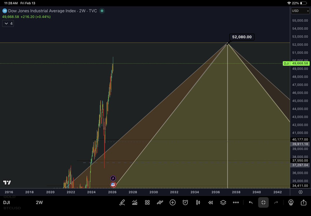Select the 39,911.18 price axis label
This screenshot has width=311, height=216.
point(300,144)
